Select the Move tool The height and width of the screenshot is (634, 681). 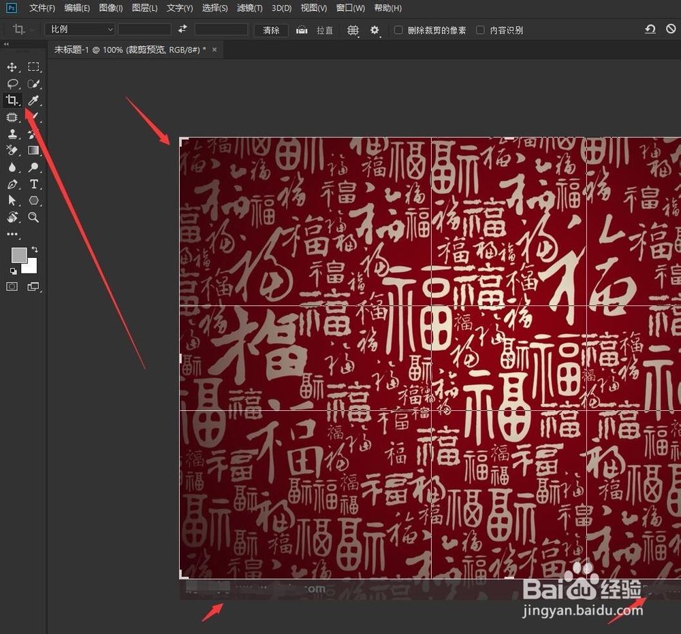(x=12, y=67)
